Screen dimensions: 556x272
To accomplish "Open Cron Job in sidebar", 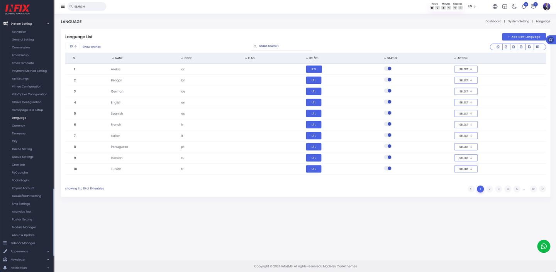I will click(18, 165).
